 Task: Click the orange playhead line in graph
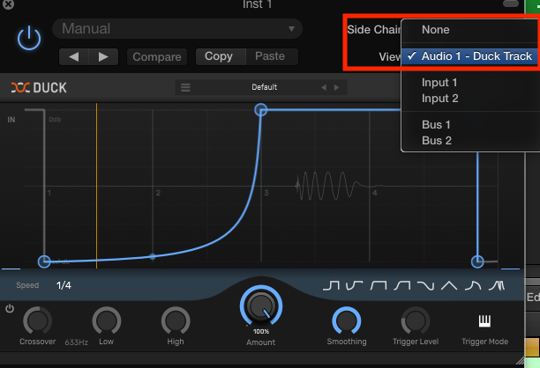96,186
